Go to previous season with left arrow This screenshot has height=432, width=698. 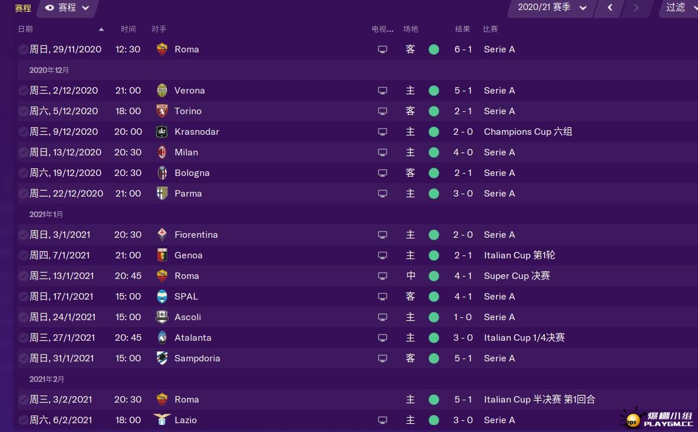[x=610, y=8]
